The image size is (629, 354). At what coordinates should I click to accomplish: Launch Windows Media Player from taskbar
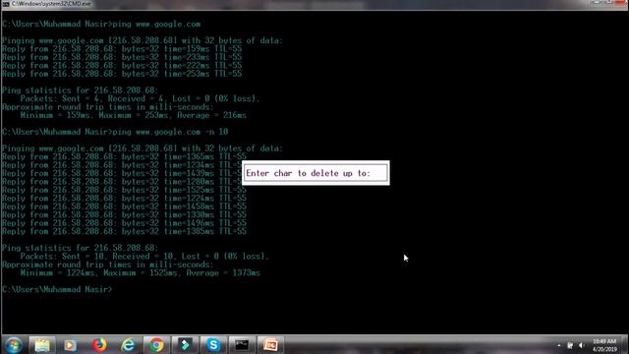click(70, 345)
